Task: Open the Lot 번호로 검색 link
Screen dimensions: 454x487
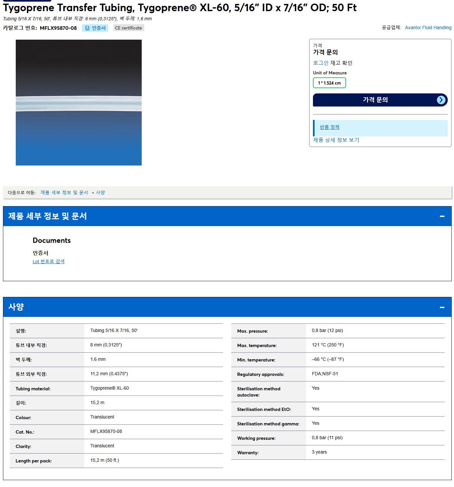Action: pyautogui.click(x=49, y=262)
